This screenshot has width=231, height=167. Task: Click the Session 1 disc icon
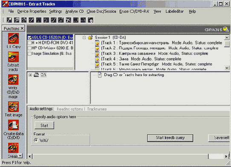pos(90,37)
